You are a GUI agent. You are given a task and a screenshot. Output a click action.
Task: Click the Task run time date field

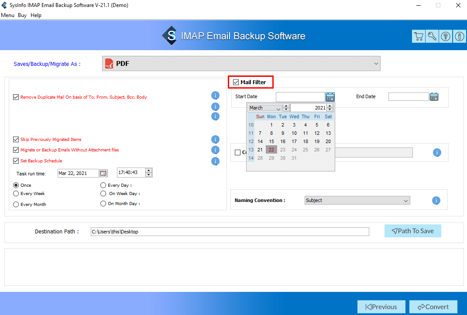(x=78, y=173)
